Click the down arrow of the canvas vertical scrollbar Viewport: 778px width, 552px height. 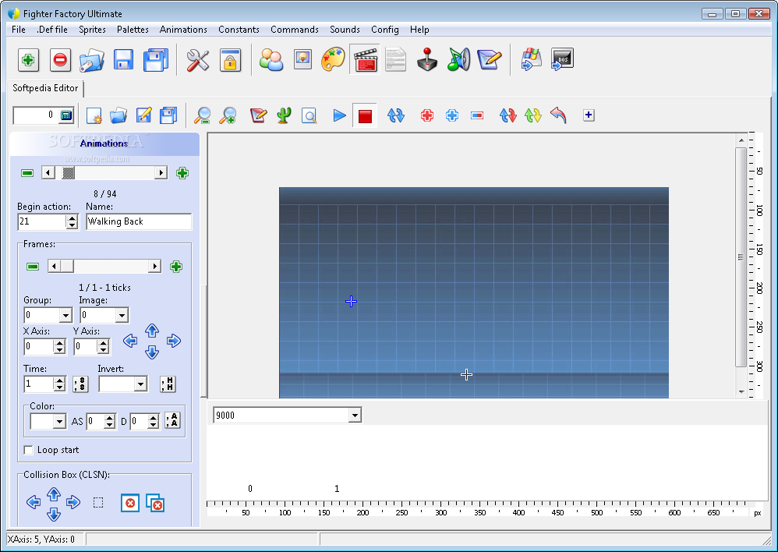pyautogui.click(x=741, y=391)
